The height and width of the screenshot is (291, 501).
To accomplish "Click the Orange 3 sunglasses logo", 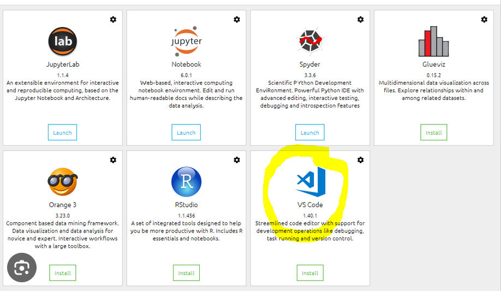I will coord(63,182).
